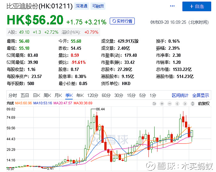Click the 最低 value 55.10

pos(24,48)
